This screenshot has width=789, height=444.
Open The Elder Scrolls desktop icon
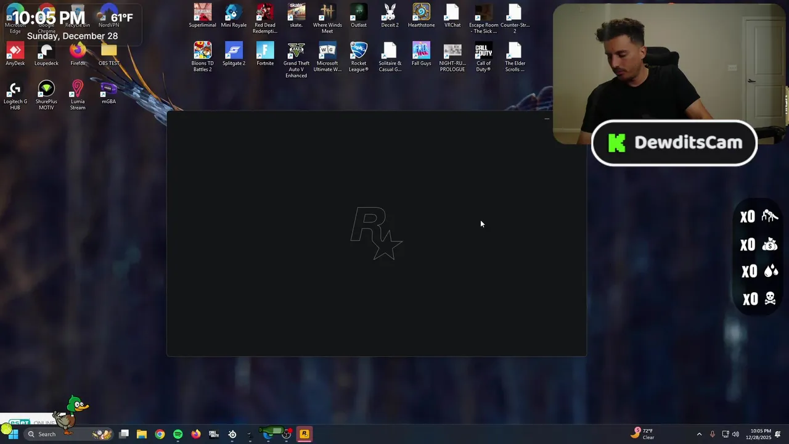point(515,57)
